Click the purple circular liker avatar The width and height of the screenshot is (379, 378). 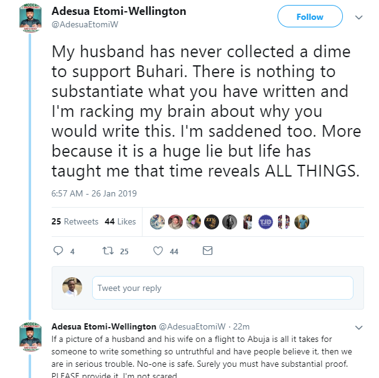266,221
